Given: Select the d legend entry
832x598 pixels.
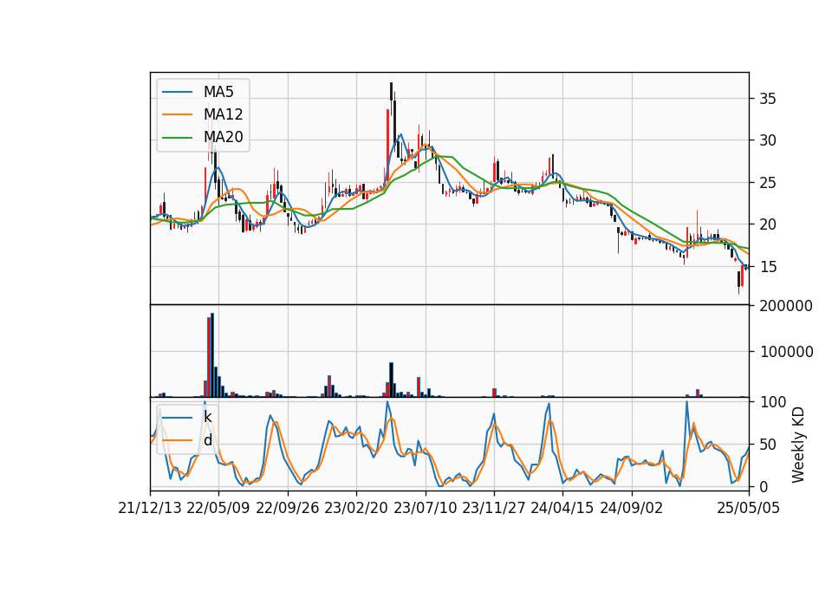Looking at the screenshot, I should point(187,440).
